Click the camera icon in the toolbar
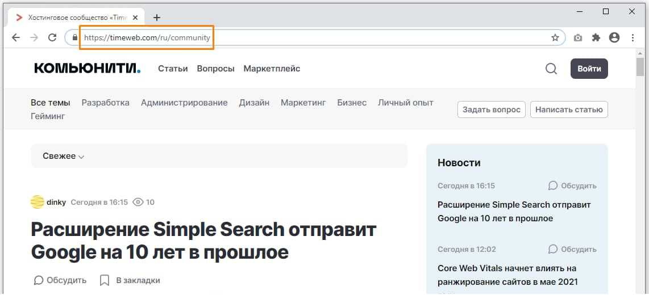This screenshot has width=649, height=295. [578, 38]
